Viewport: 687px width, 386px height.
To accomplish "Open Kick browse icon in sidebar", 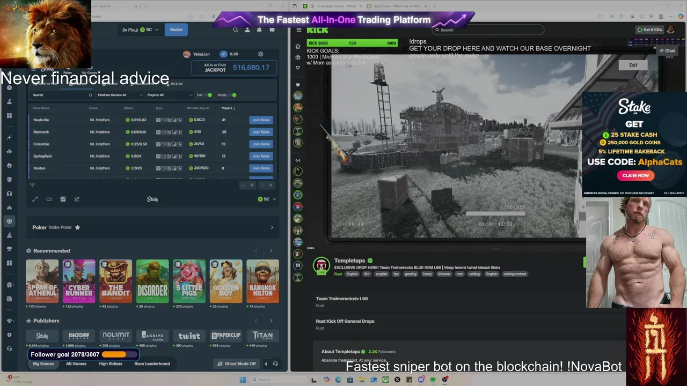I will tap(298, 57).
